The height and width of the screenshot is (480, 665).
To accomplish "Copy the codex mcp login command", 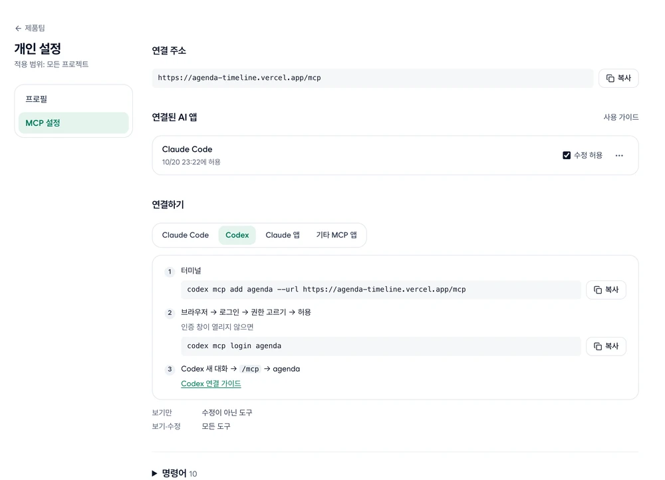I will click(x=606, y=346).
